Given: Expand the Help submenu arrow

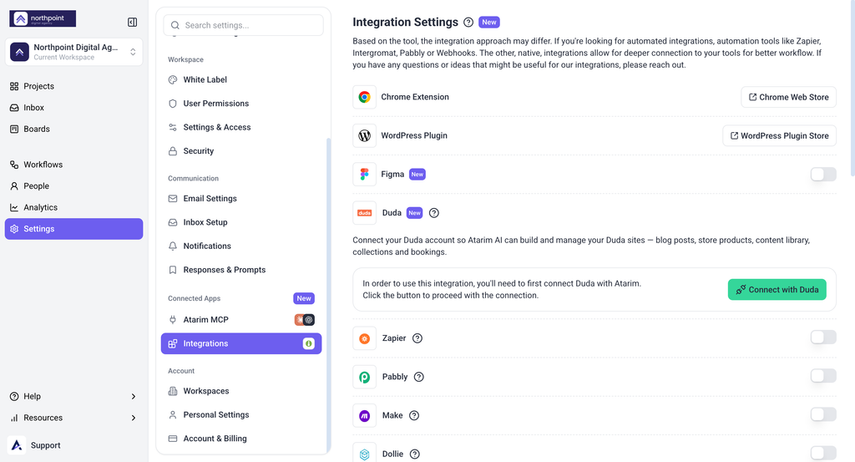Looking at the screenshot, I should pyautogui.click(x=133, y=397).
